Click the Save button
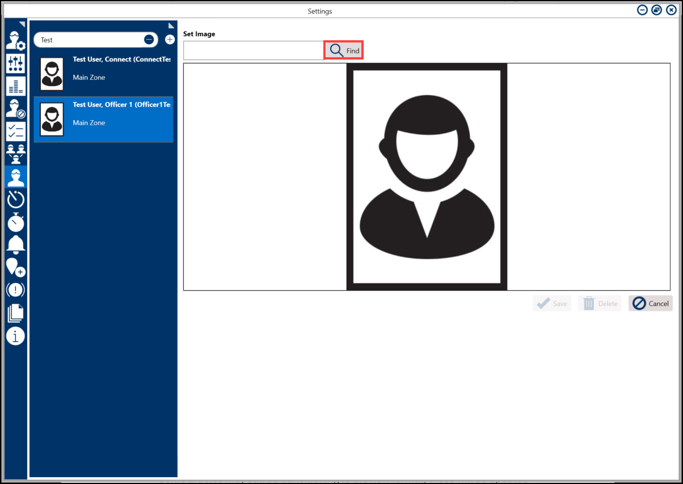The height and width of the screenshot is (484, 683). pyautogui.click(x=552, y=303)
